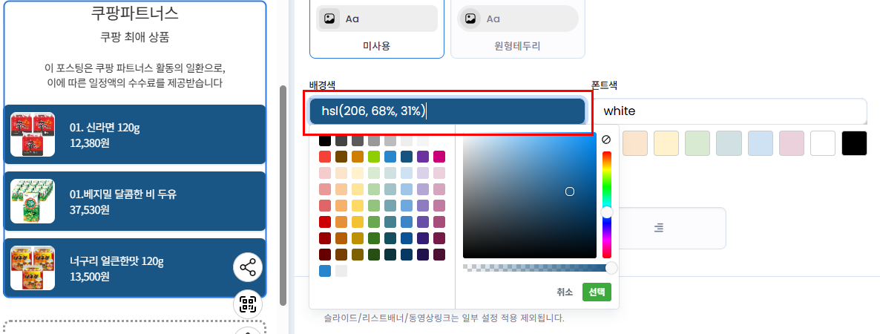
Task: Click the no-color clear icon in picker
Action: coord(606,140)
